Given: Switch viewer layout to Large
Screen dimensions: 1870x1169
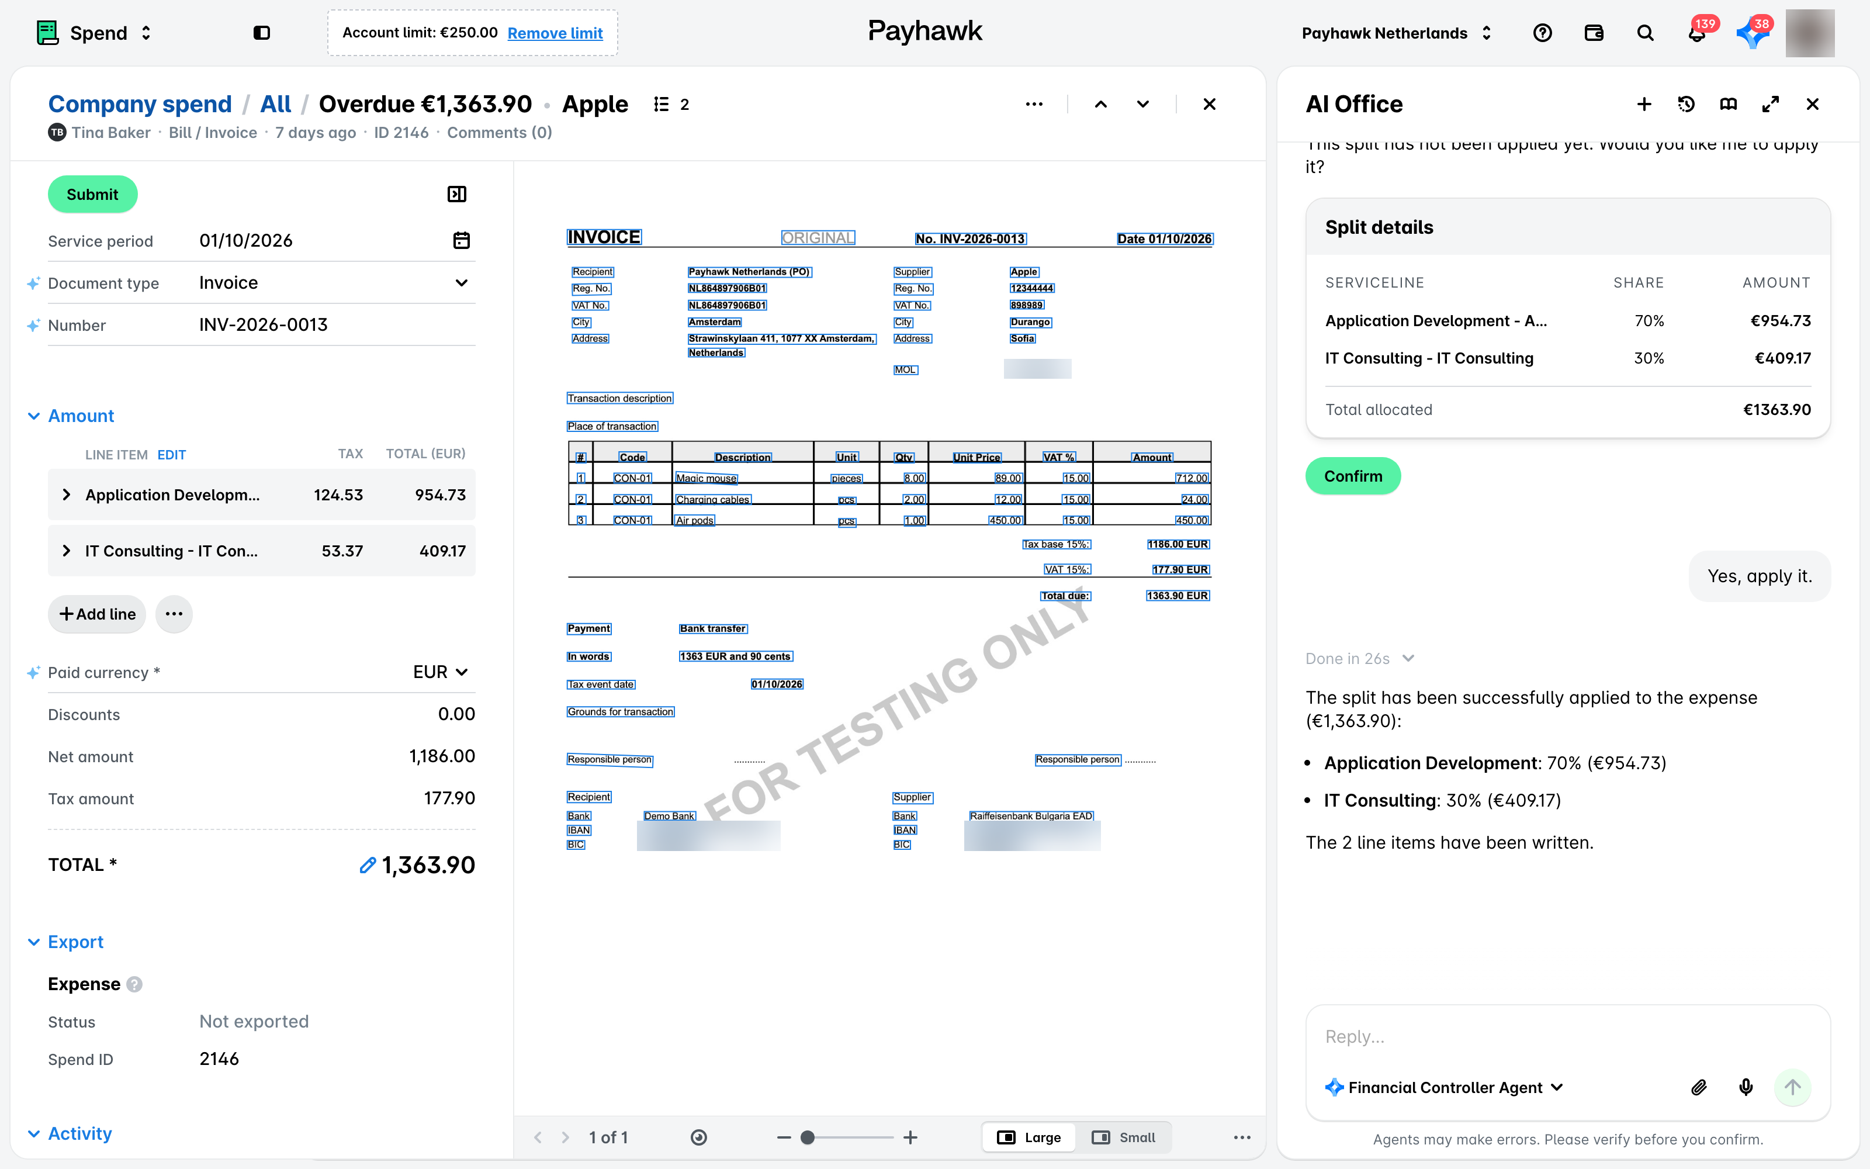Looking at the screenshot, I should click(1029, 1137).
